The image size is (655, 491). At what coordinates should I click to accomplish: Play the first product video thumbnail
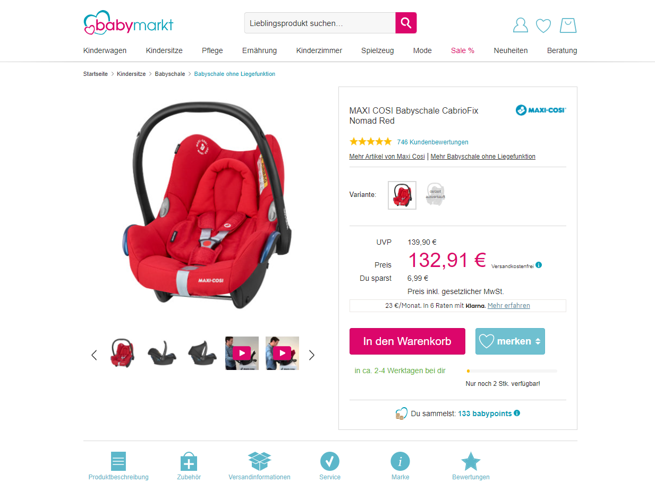tap(242, 353)
